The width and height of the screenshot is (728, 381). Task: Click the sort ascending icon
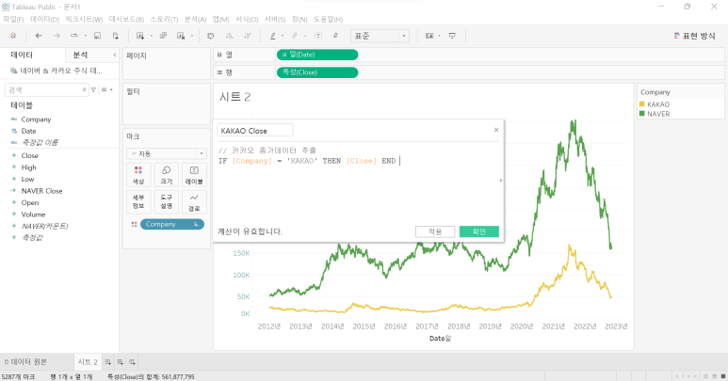[x=229, y=36]
